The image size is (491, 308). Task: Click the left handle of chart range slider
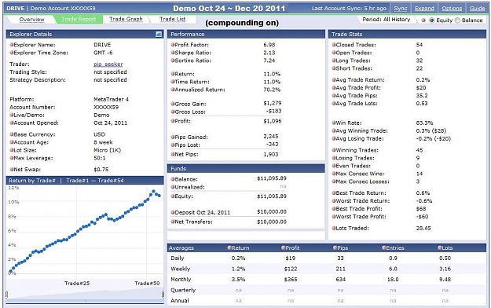point(6,294)
